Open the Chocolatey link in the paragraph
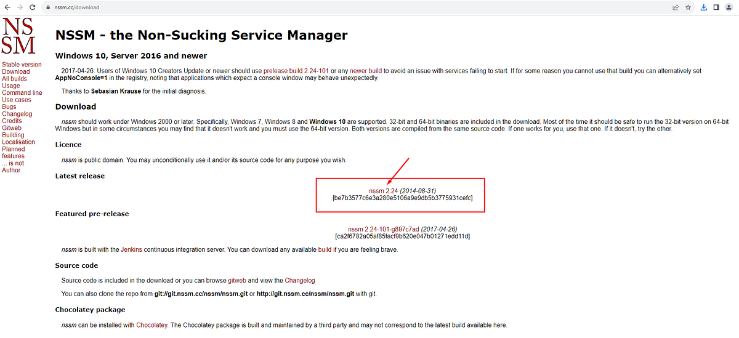 [151, 325]
